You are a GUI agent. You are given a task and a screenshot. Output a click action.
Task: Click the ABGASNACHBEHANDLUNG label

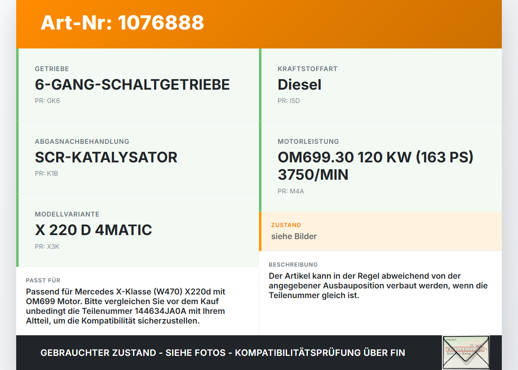coord(82,141)
